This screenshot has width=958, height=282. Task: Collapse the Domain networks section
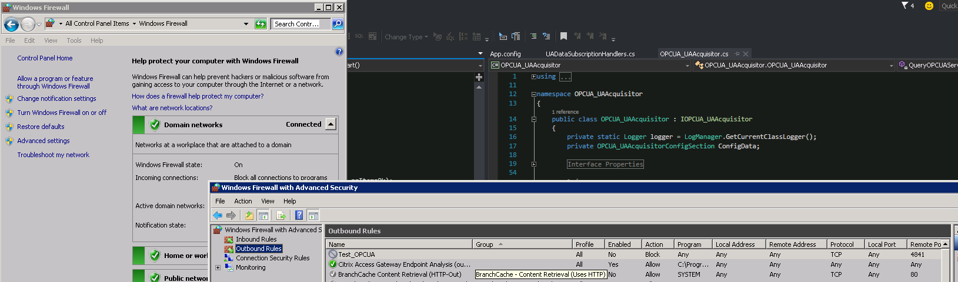coord(331,124)
